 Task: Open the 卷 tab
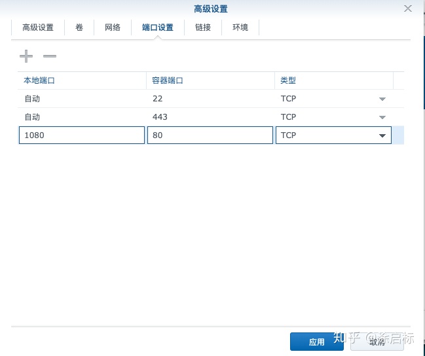[x=79, y=27]
